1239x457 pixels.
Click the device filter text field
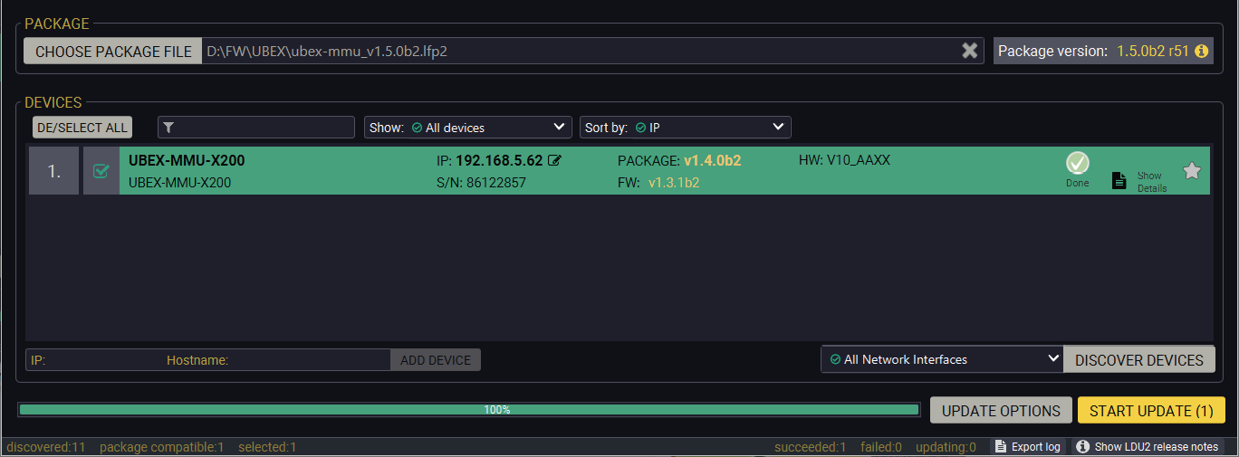256,128
